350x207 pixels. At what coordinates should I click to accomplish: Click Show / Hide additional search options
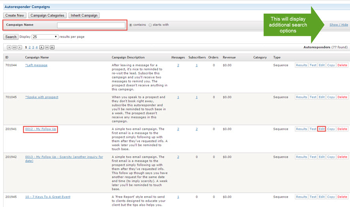click(x=339, y=25)
